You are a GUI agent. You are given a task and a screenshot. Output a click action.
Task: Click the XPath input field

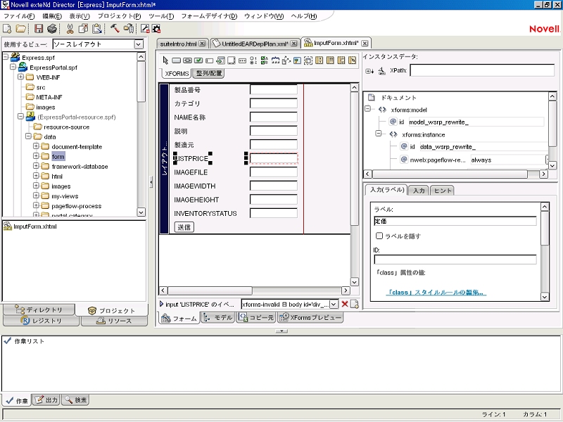(x=482, y=70)
